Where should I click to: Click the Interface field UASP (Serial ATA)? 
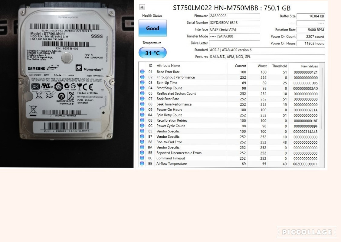tap(234, 30)
